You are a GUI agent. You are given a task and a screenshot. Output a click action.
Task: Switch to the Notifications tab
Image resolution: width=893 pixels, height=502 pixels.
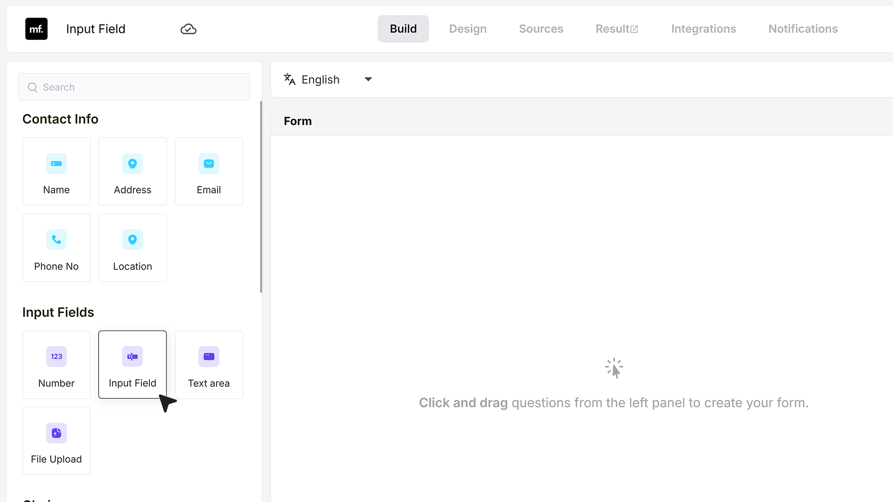pos(803,29)
